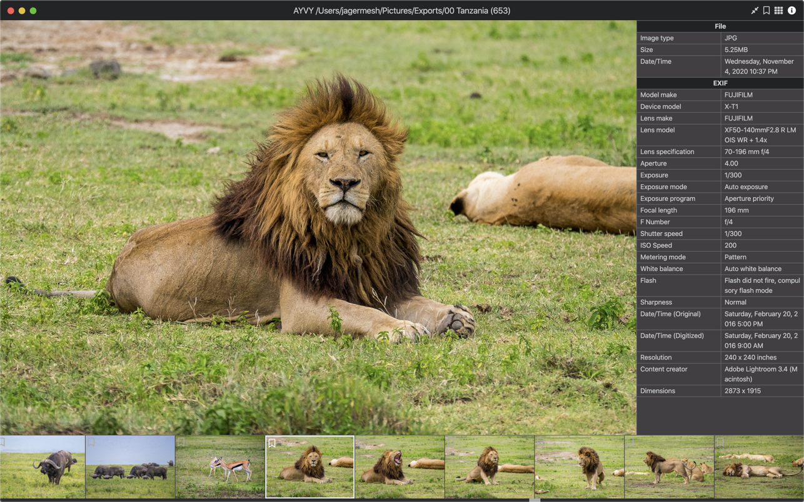Image resolution: width=804 pixels, height=502 pixels.
Task: Click the File section header
Action: coord(720,26)
